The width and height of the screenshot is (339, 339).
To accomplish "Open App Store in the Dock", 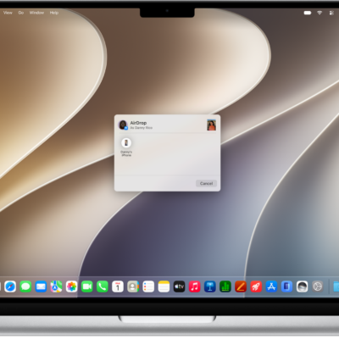I will coord(271,286).
